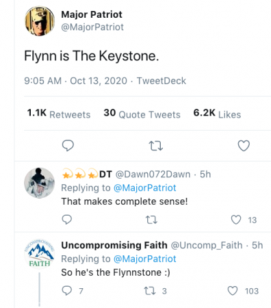View the 30 Quote Tweets
The height and width of the screenshot is (308, 271).
click(x=142, y=114)
